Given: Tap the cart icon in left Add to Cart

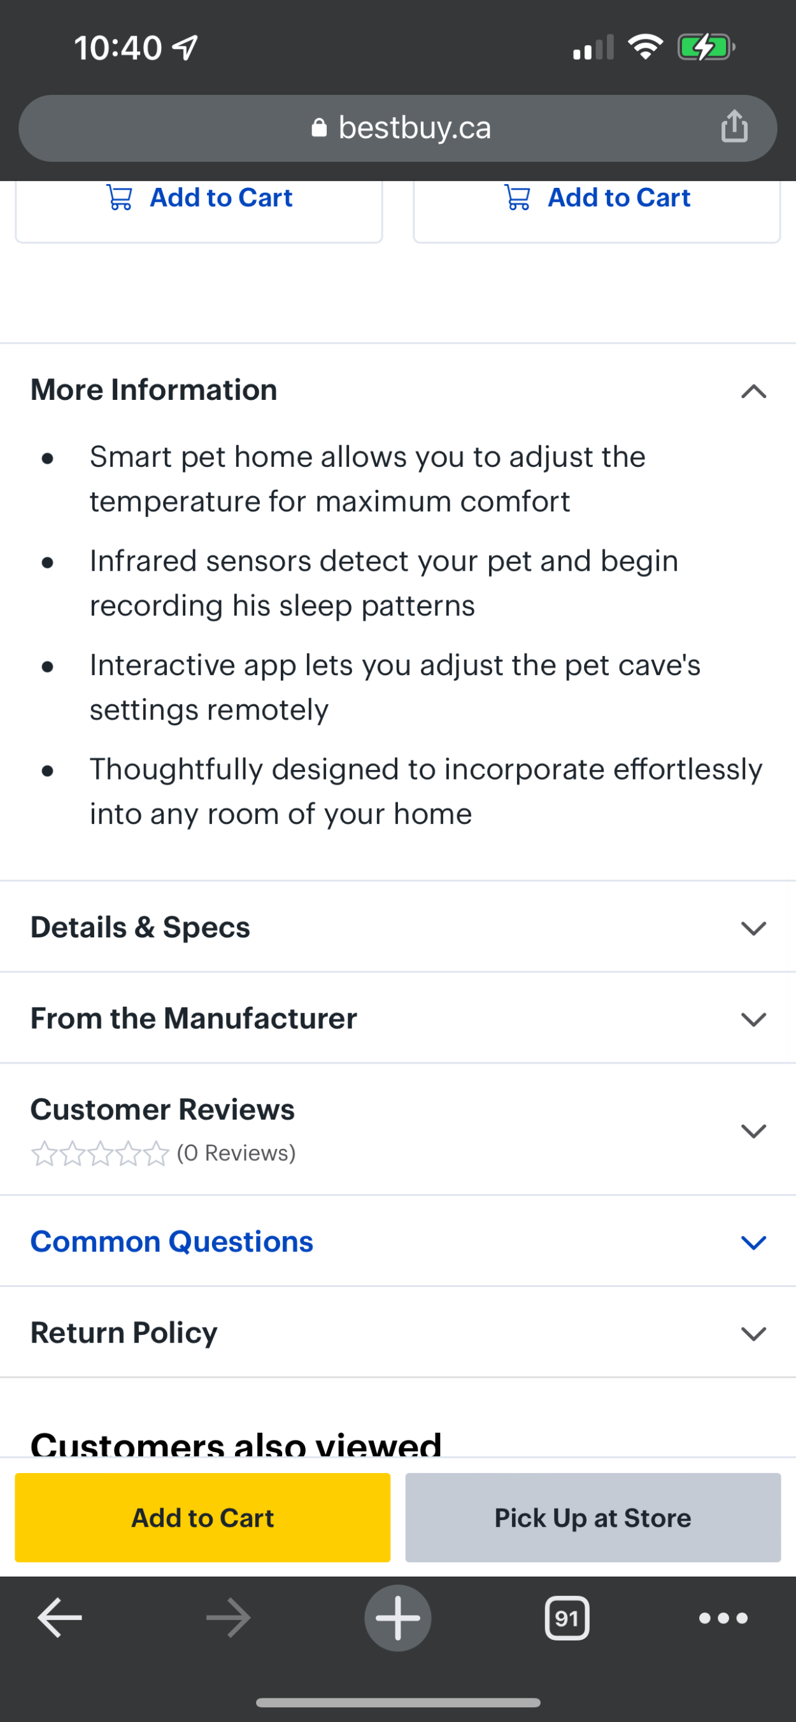Looking at the screenshot, I should pos(120,197).
